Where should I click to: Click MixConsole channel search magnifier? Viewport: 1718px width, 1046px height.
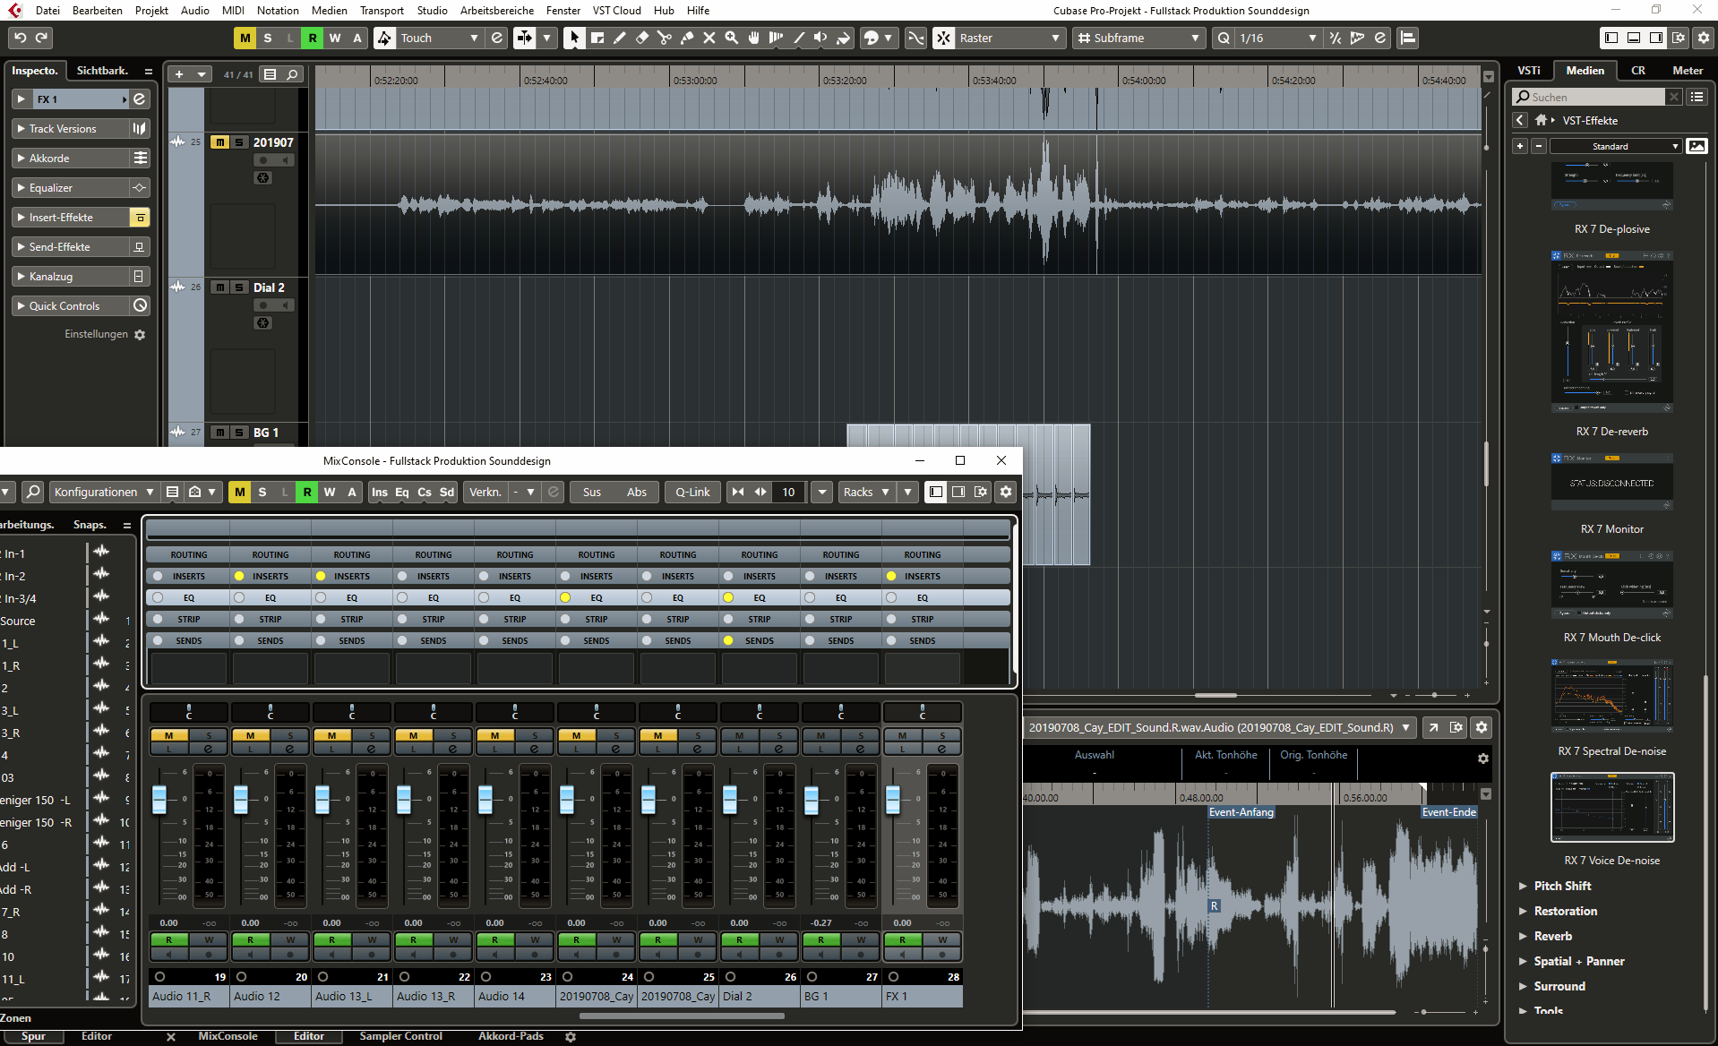(33, 492)
